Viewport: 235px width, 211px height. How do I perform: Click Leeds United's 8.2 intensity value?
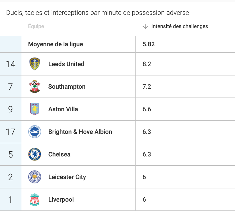(x=147, y=64)
